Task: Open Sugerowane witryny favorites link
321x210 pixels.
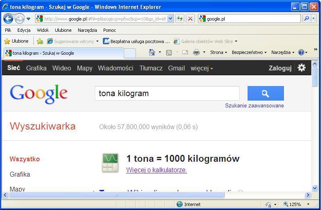Action: [x=73, y=41]
